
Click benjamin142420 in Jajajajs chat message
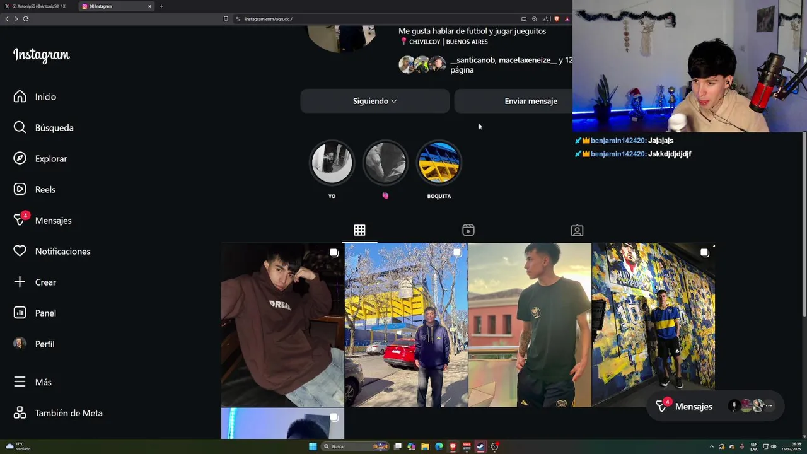click(x=618, y=141)
